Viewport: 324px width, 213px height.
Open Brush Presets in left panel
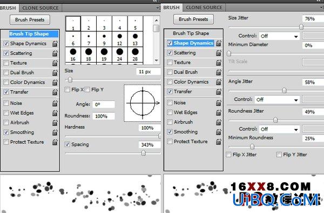tap(30, 20)
